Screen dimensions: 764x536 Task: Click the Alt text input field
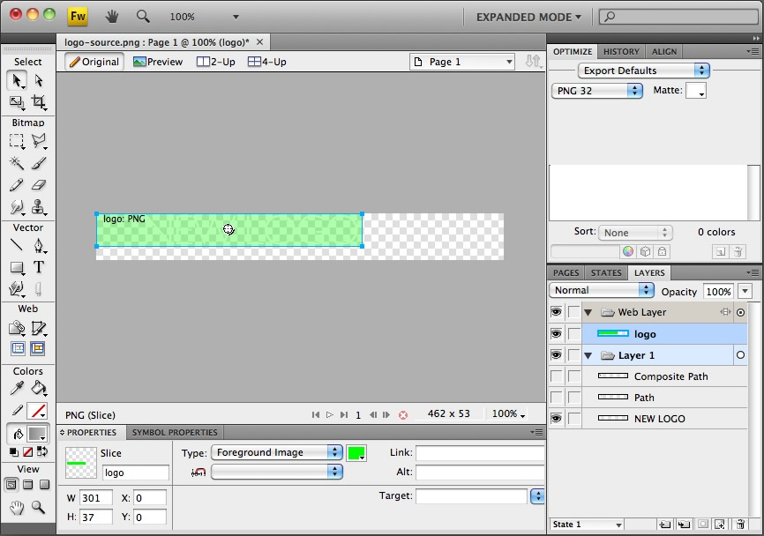coord(479,473)
